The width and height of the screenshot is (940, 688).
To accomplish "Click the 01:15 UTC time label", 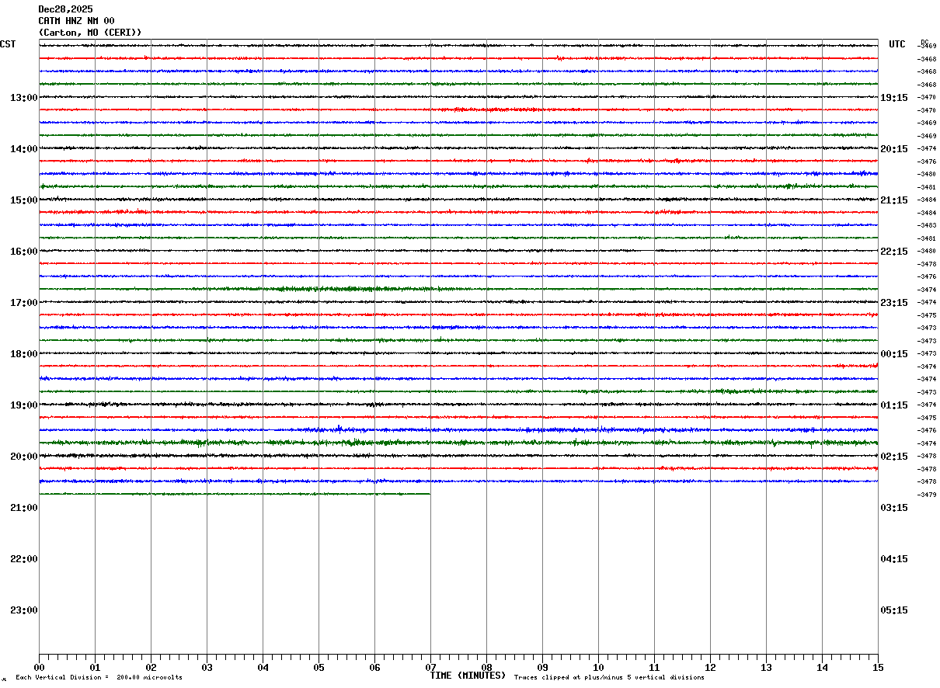I will click(x=894, y=405).
